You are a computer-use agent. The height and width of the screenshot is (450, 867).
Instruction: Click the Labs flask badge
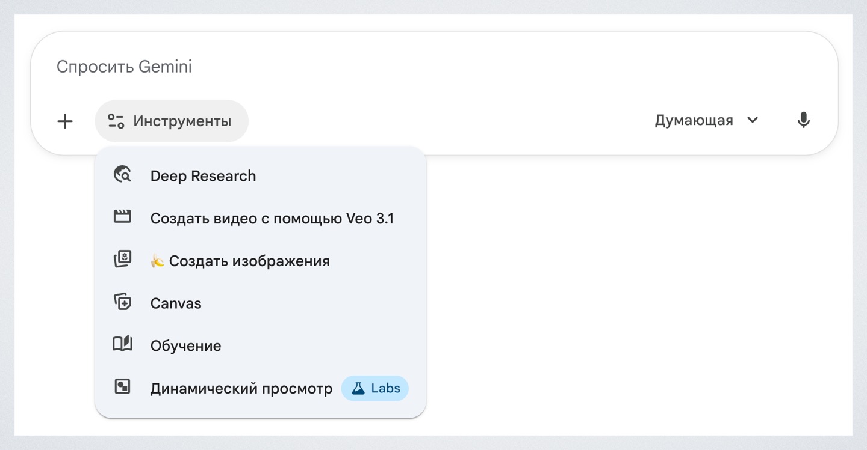click(x=375, y=388)
